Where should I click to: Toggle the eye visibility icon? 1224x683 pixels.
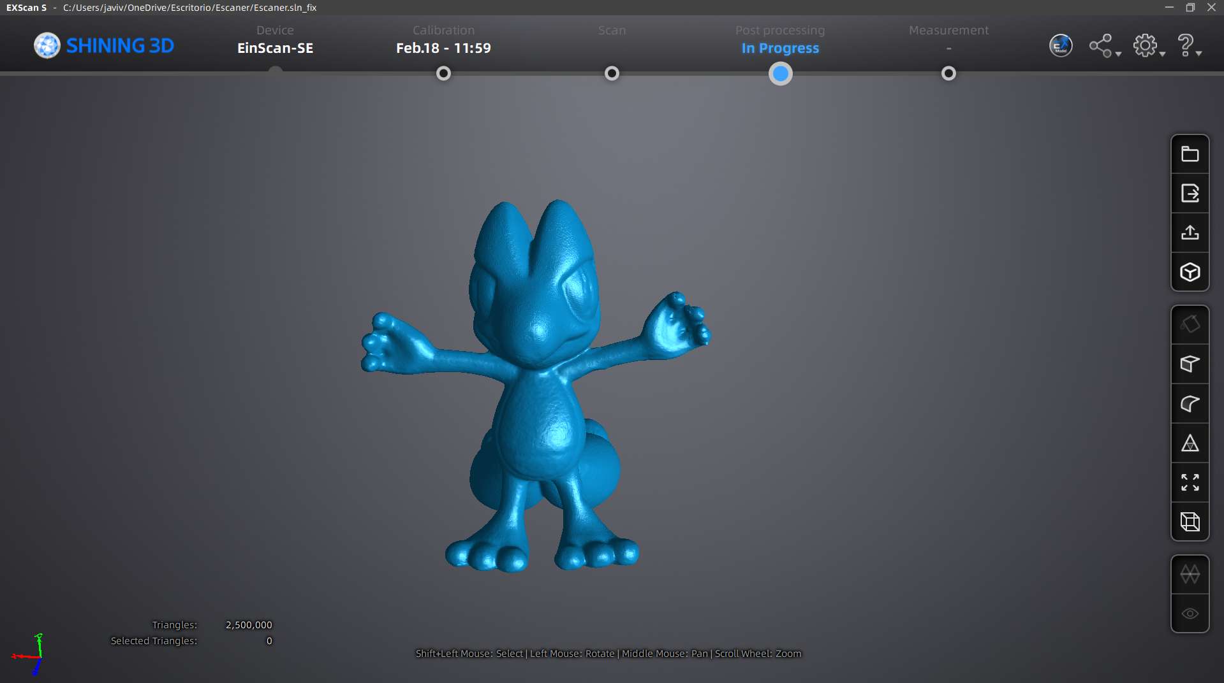pyautogui.click(x=1190, y=614)
